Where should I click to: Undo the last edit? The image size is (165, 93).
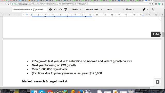(56, 10)
